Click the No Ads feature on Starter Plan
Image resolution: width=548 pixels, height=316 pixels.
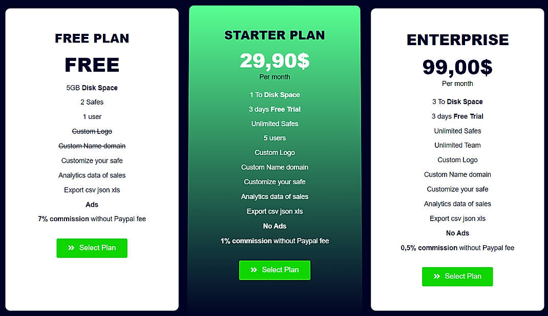(x=275, y=226)
